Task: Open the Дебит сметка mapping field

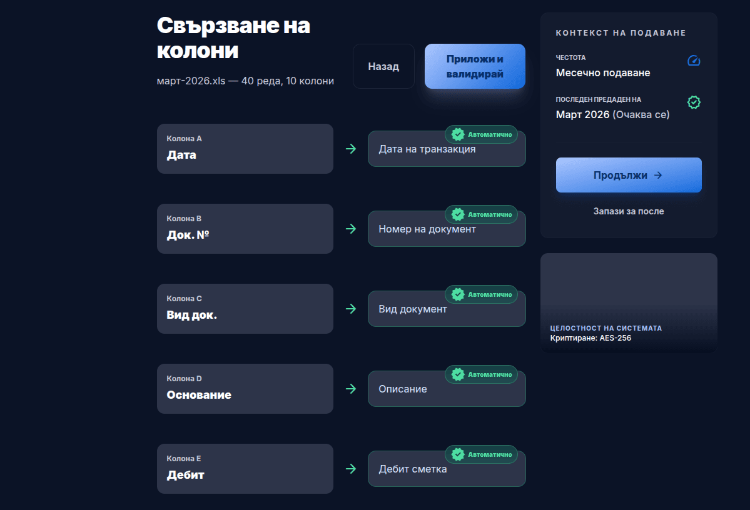Action: [x=447, y=469]
